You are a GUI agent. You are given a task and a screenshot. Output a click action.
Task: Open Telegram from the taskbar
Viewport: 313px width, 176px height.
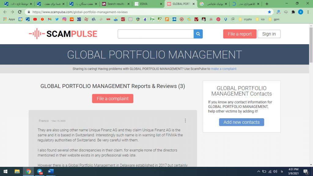(40, 171)
